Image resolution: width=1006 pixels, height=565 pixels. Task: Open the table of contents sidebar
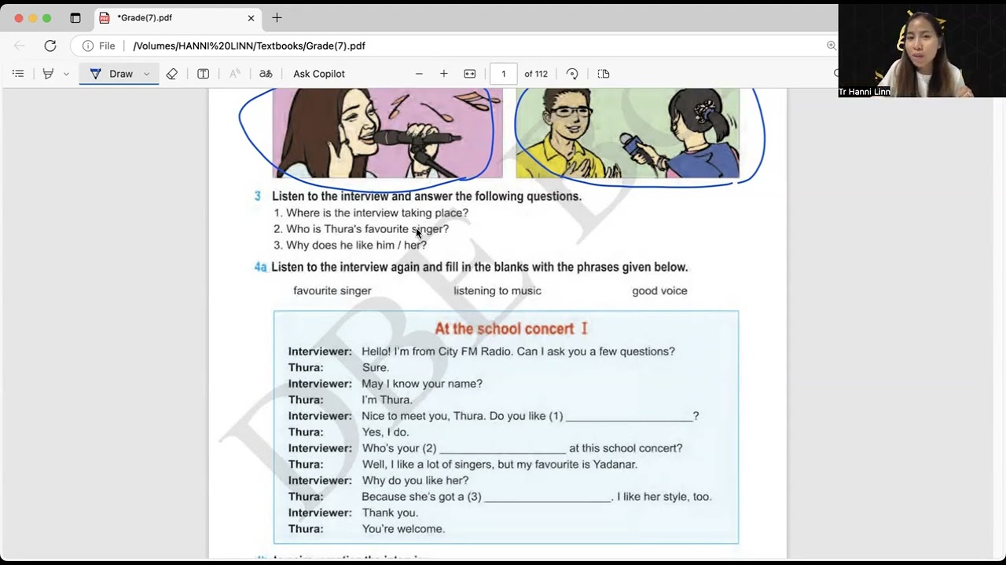(x=18, y=74)
